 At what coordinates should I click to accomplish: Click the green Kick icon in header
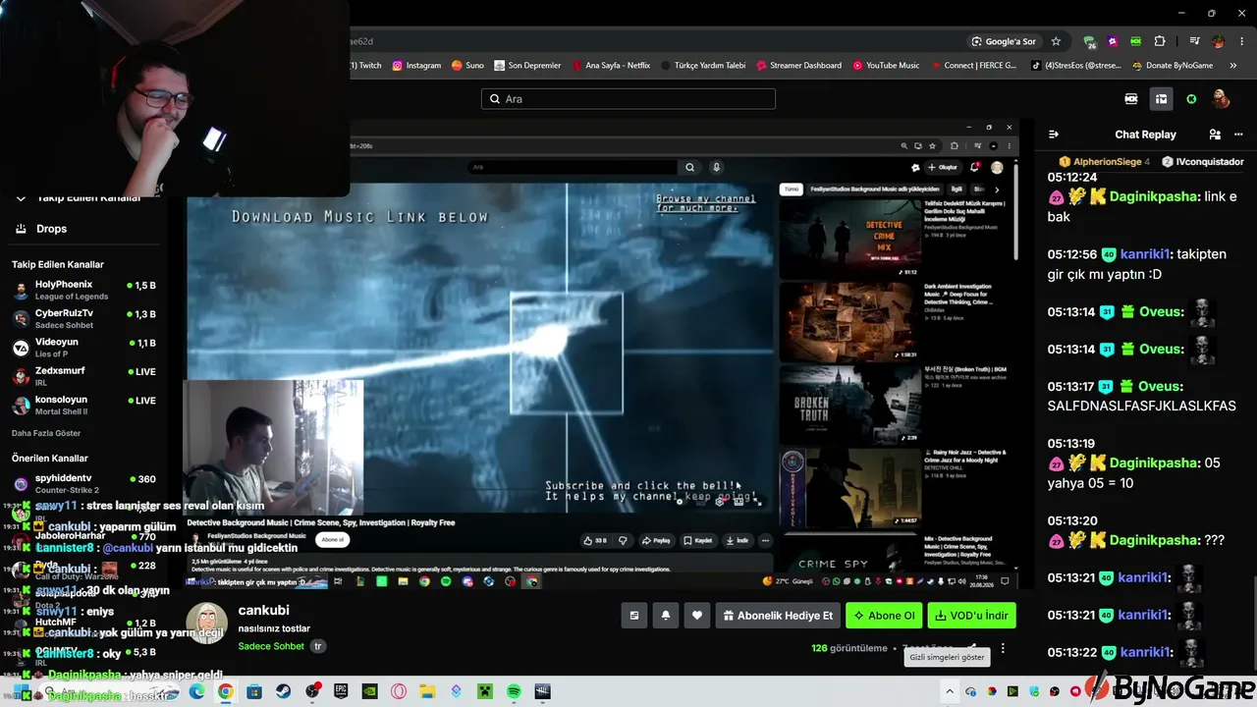point(1191,99)
